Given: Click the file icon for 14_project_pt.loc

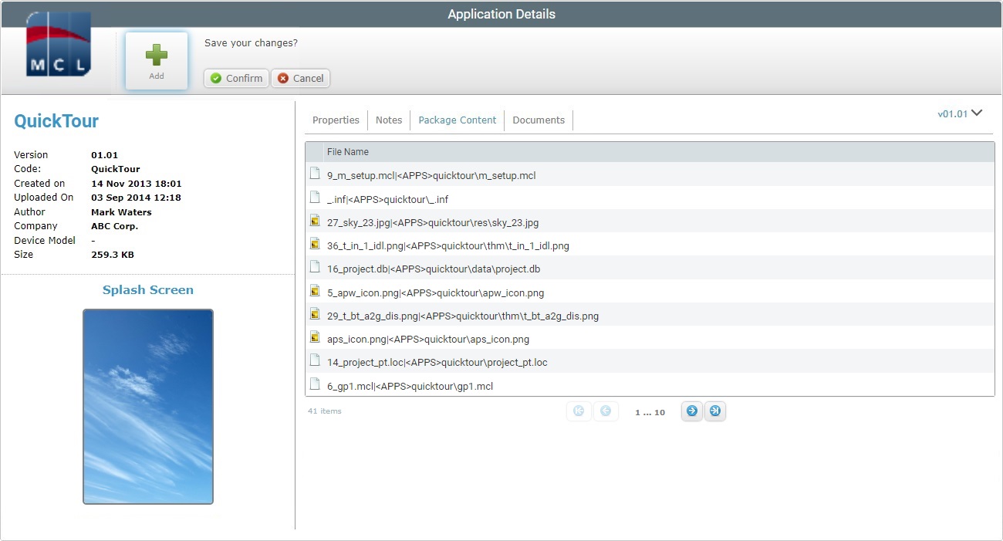Looking at the screenshot, I should 315,360.
